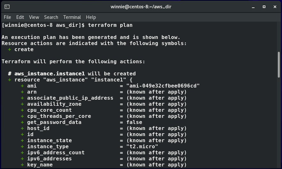
Task: Click the get_password_data false value
Action: pyautogui.click(x=134, y=122)
